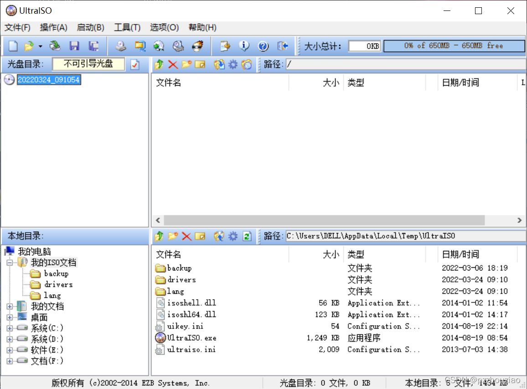Open the 选项(O) menu
Image resolution: width=527 pixels, height=389 pixels.
165,27
